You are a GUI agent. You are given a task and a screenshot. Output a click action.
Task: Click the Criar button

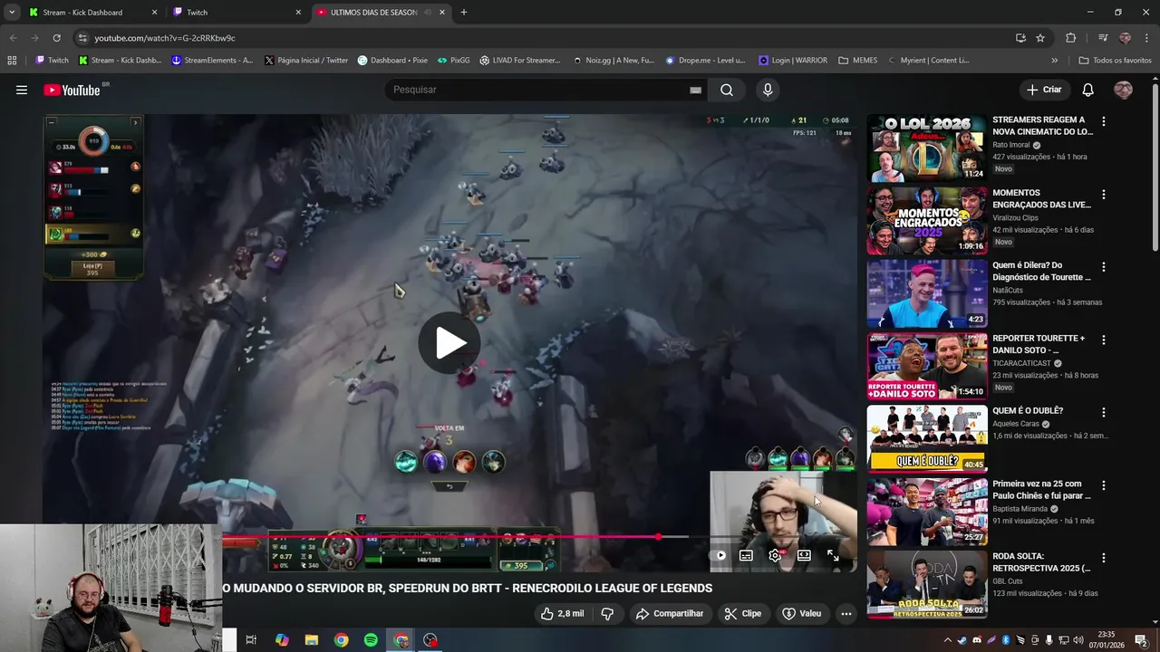[x=1044, y=90]
